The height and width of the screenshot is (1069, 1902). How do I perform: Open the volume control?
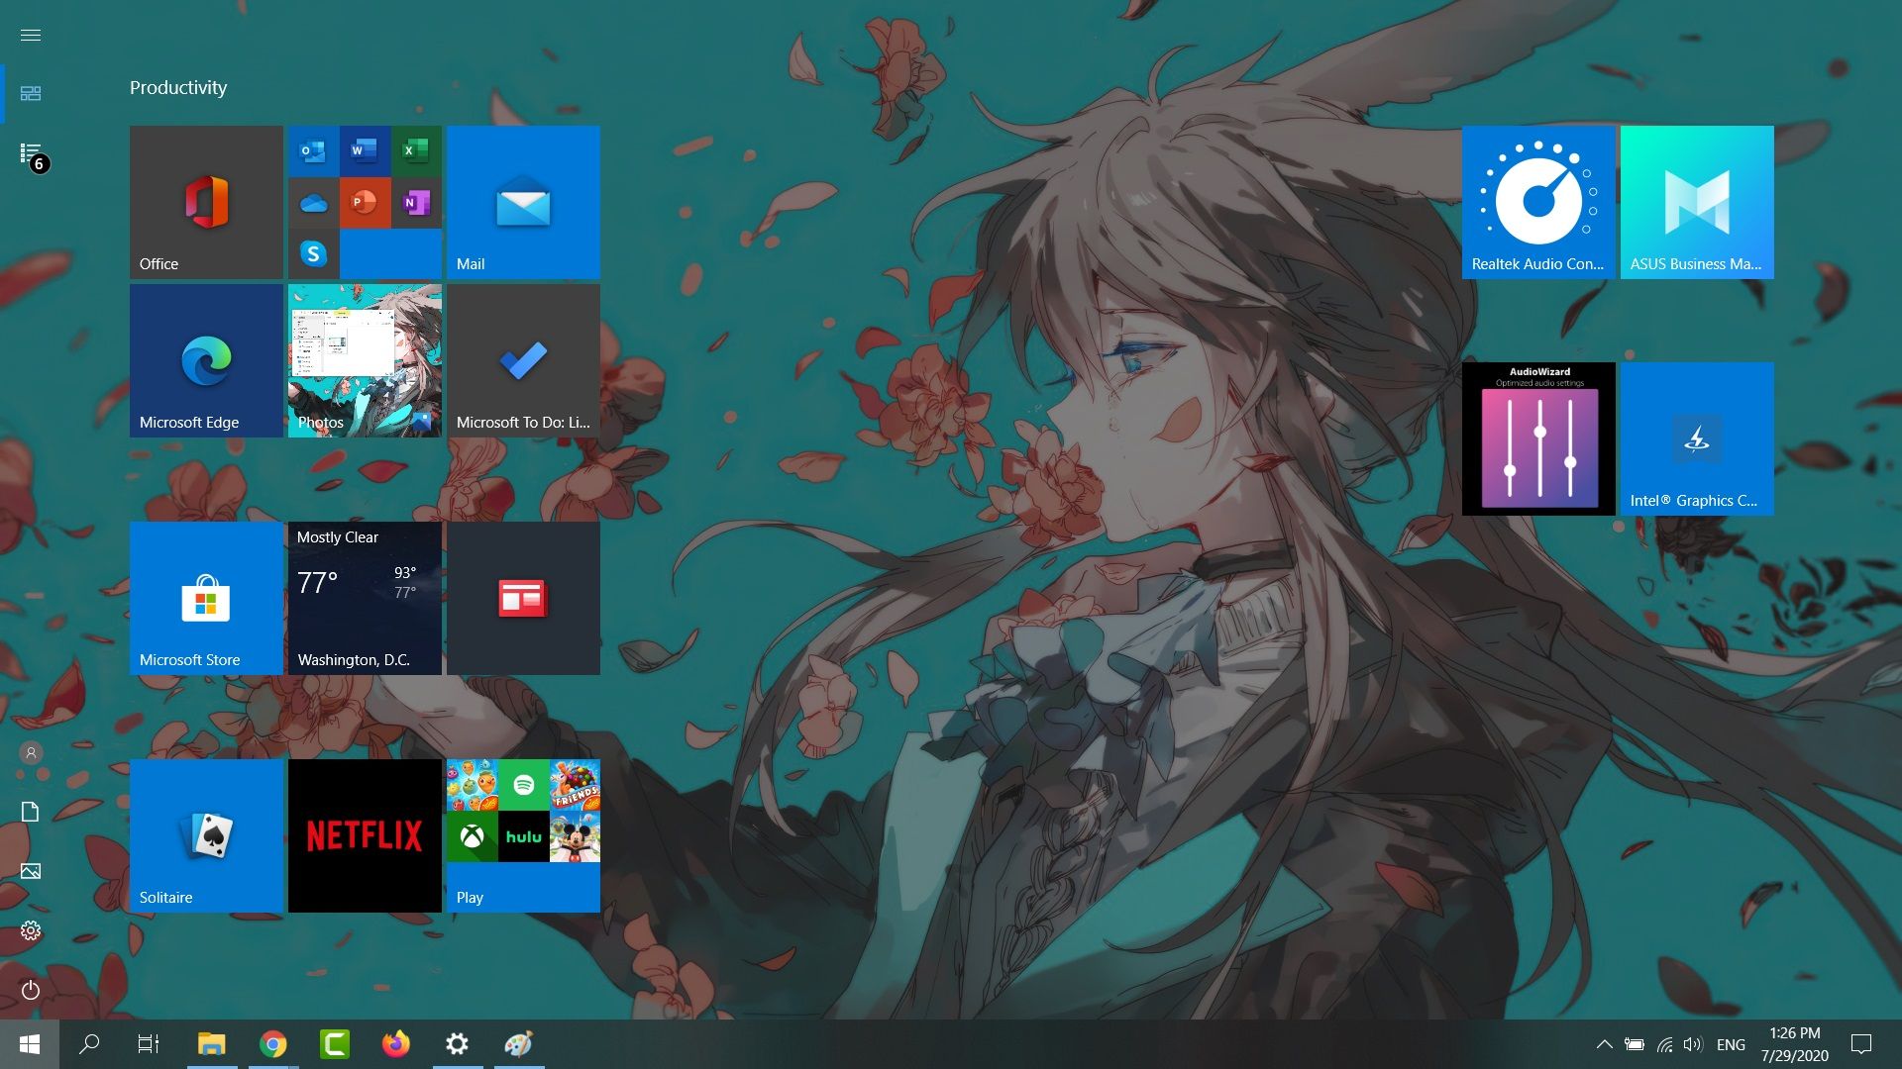click(x=1693, y=1044)
